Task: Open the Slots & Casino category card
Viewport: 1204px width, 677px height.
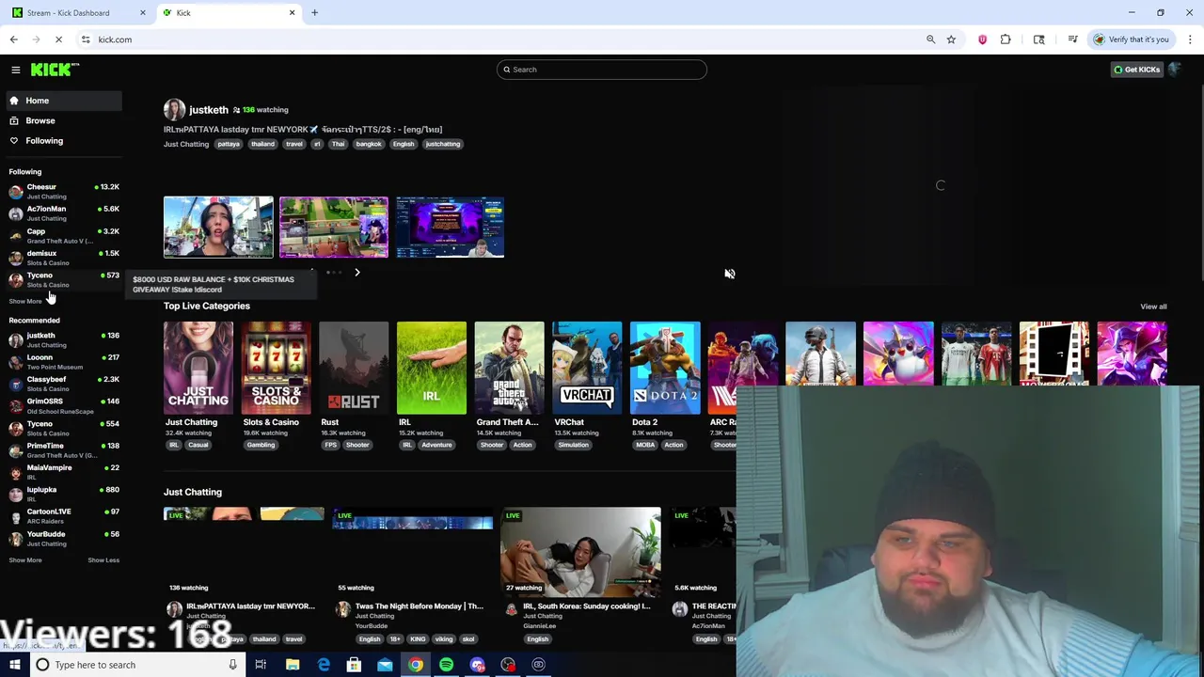Action: 276,368
